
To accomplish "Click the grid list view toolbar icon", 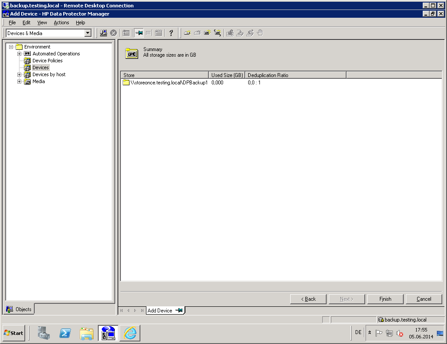I will 149,33.
